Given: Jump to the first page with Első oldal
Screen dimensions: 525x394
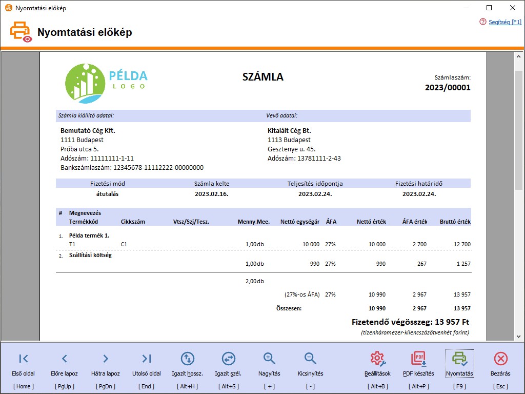Looking at the screenshot, I should pos(23,359).
